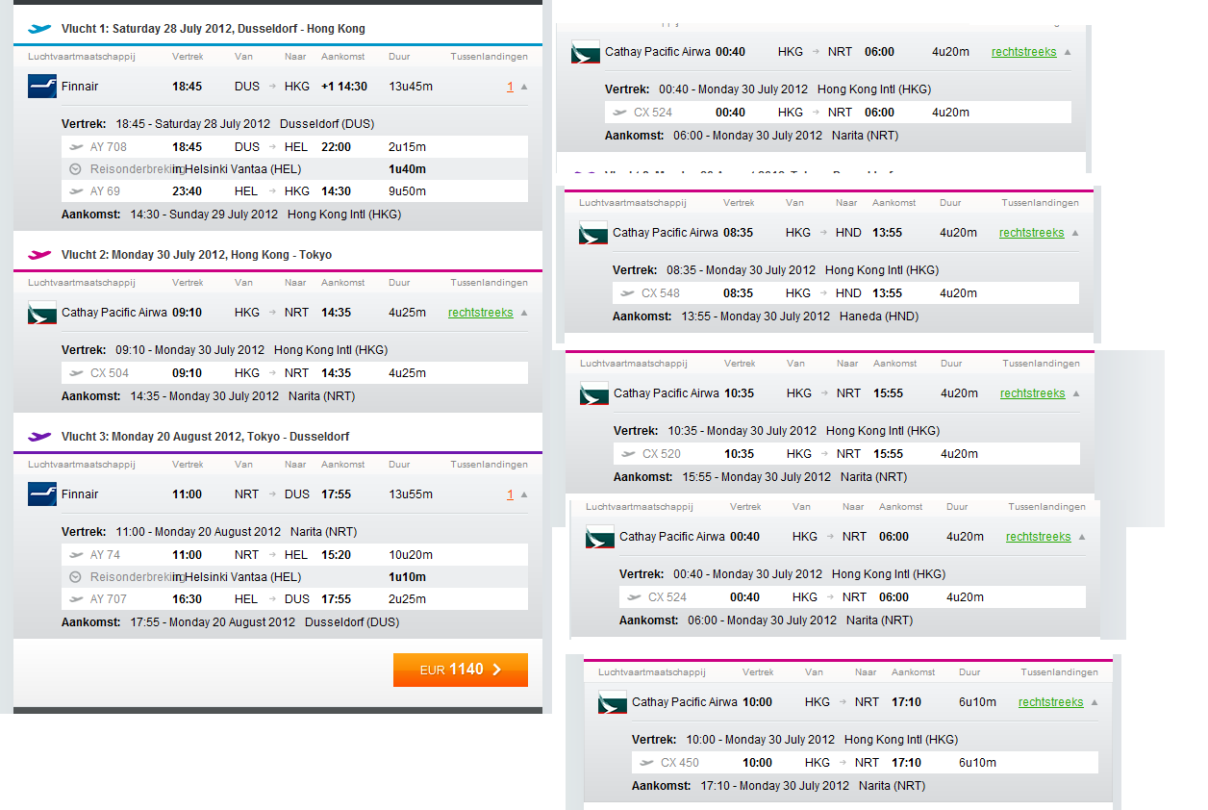Click the purple airplane icon beside Vlucht 3
1208x810 pixels.
[x=39, y=437]
